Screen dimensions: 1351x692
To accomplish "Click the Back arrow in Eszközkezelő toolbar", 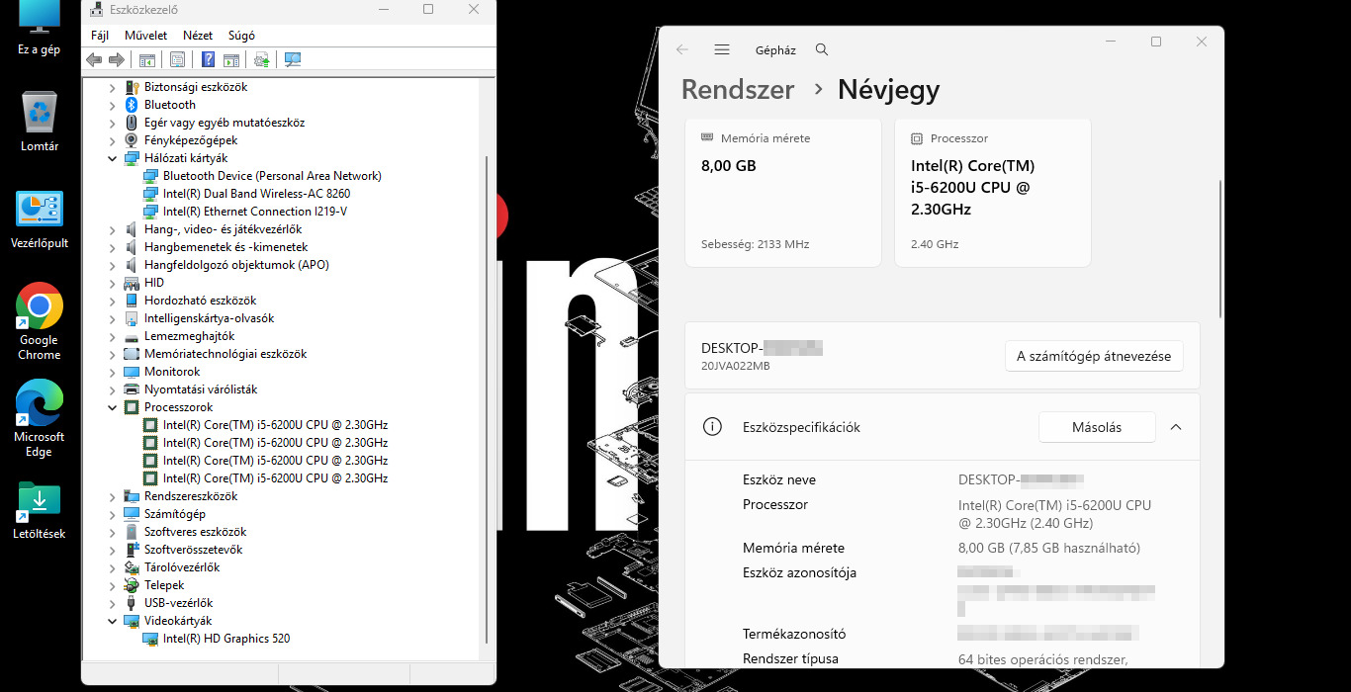I will (x=94, y=60).
